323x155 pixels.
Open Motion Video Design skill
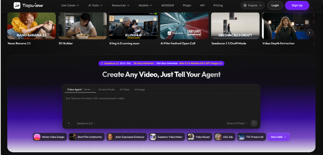pyautogui.click(x=50, y=137)
